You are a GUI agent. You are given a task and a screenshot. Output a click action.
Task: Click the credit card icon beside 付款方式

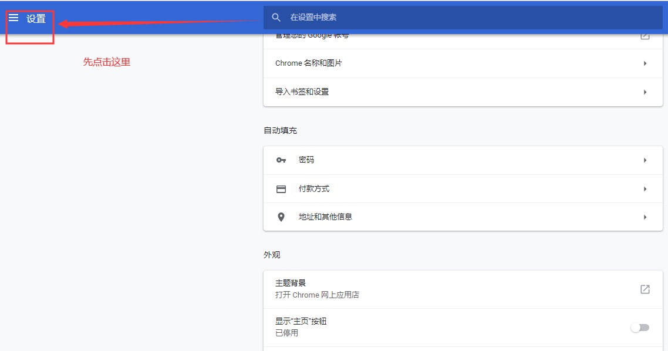tap(281, 188)
